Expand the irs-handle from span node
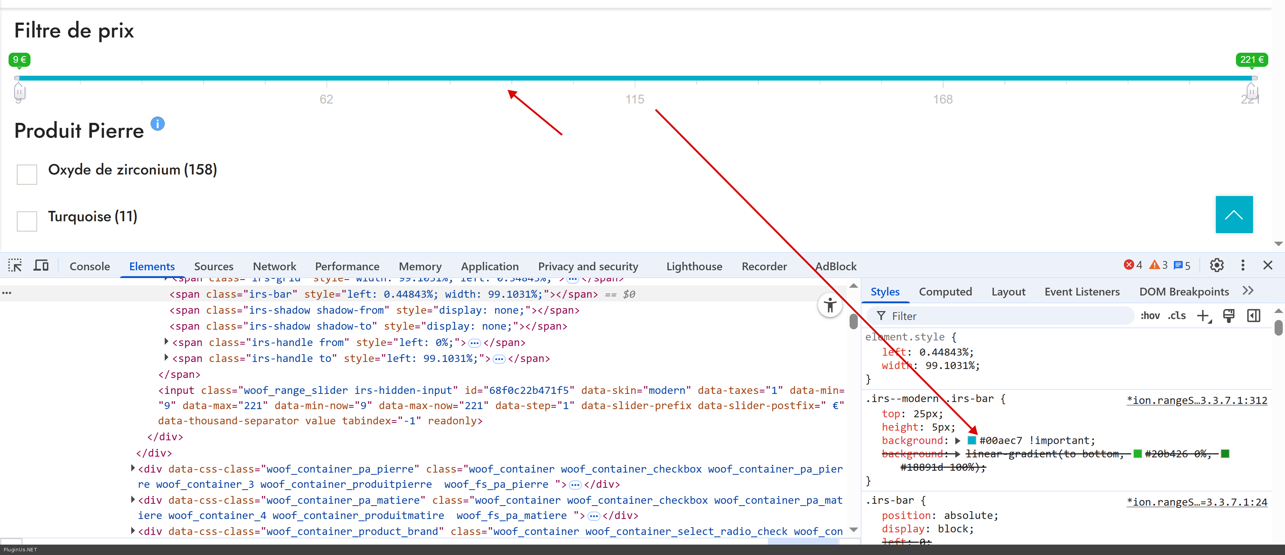 coord(166,342)
